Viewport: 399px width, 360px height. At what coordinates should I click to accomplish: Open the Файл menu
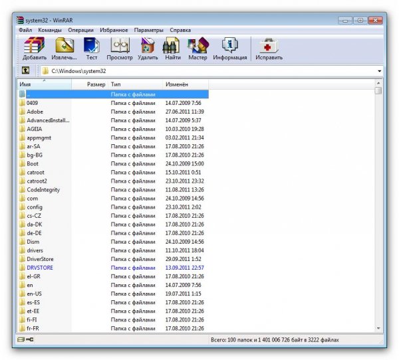tap(25, 30)
